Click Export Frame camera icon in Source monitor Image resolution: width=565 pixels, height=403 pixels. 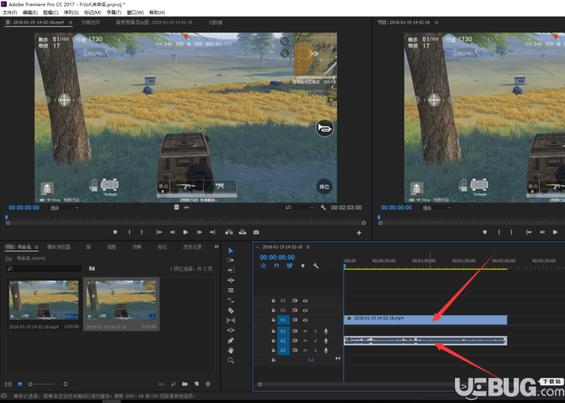tap(256, 232)
